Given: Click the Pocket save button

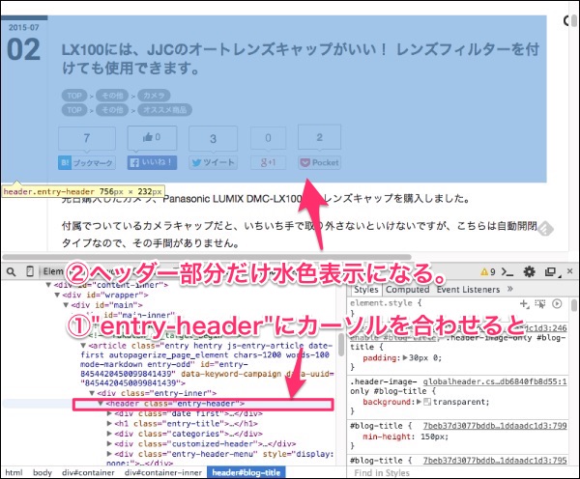Looking at the screenshot, I should [320, 162].
